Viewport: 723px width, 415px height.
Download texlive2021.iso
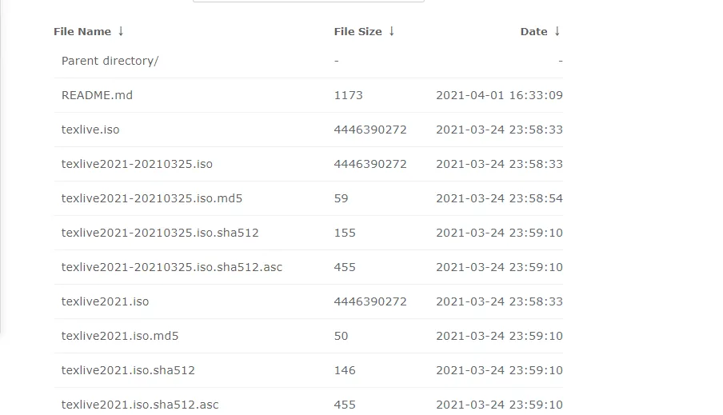click(105, 301)
